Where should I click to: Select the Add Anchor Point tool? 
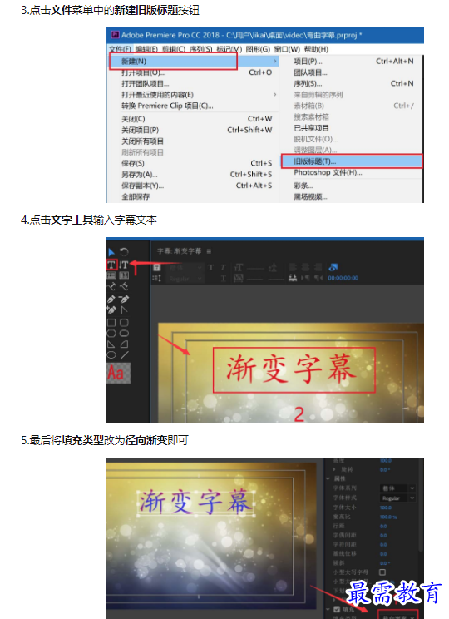coord(111,309)
